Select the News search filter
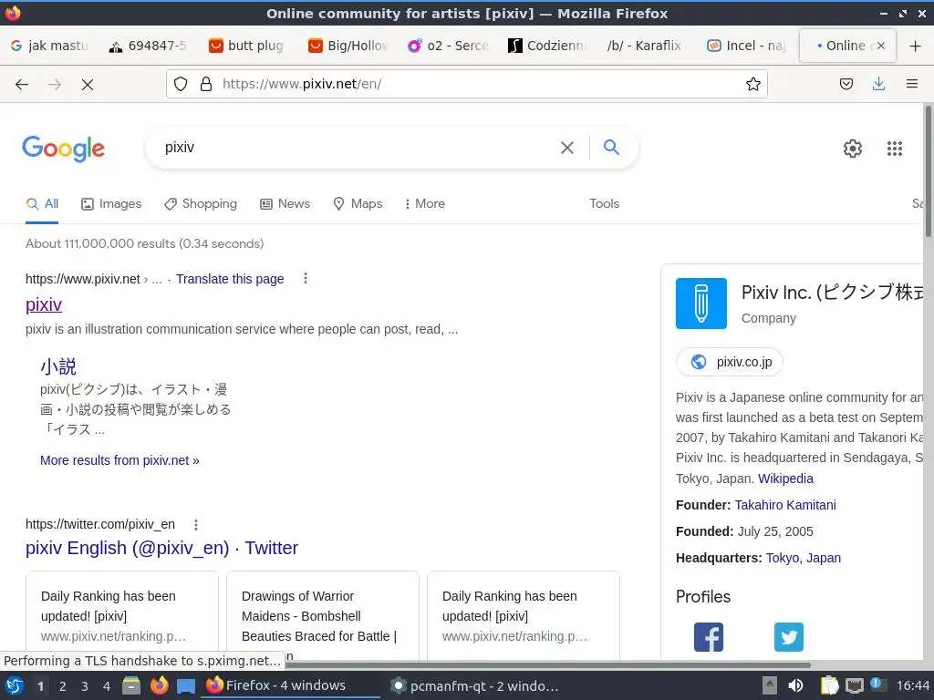The width and height of the screenshot is (934, 700). coord(285,203)
